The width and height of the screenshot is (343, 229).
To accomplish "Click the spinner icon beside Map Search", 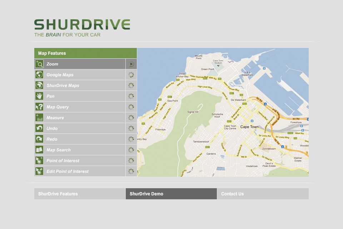I will (x=131, y=150).
